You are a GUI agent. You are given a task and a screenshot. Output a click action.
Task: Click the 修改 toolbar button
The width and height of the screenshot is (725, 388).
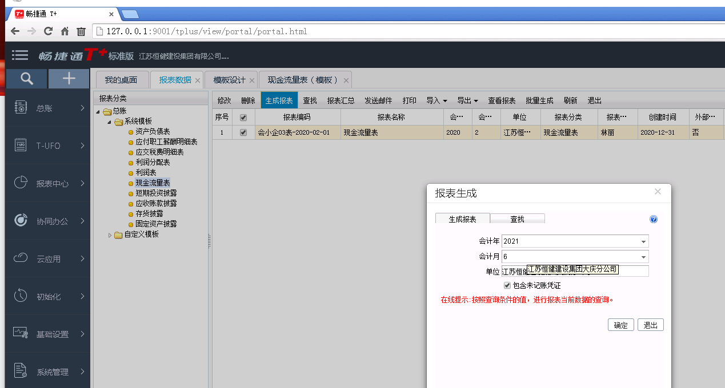tap(224, 100)
